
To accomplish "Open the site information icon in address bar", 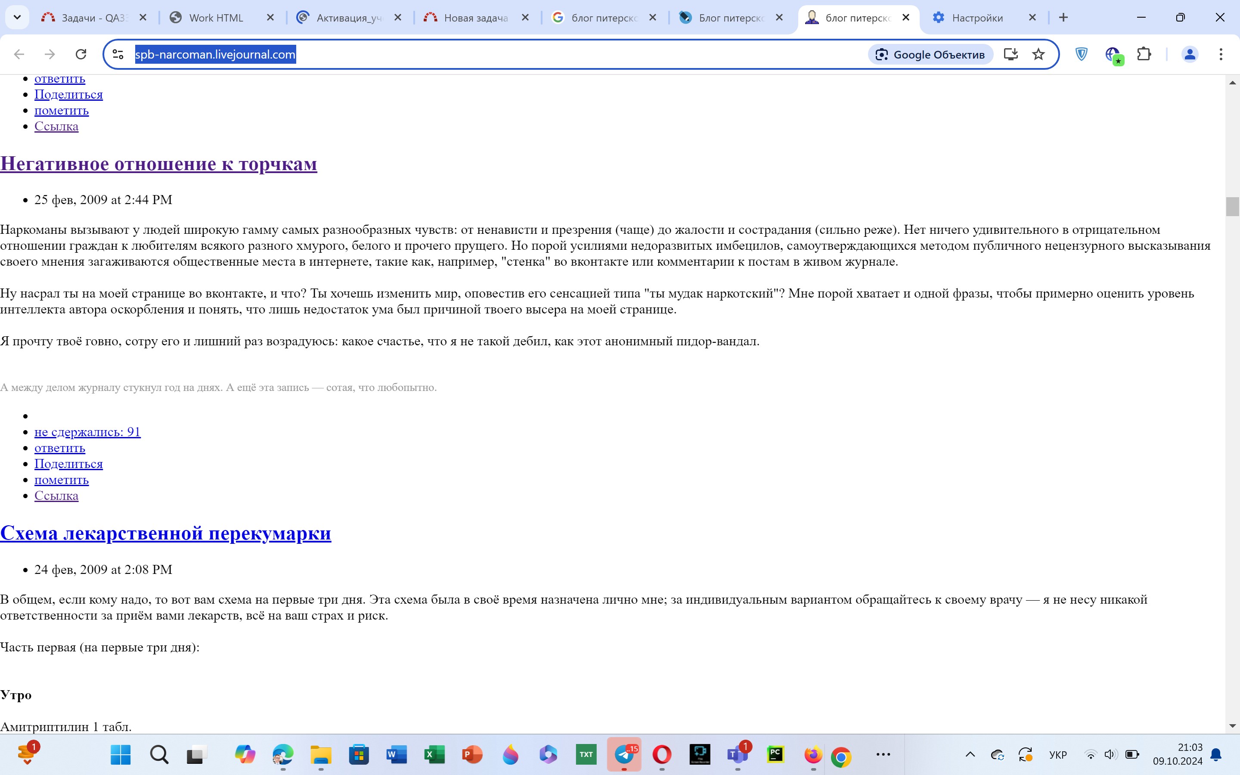I will tap(118, 54).
